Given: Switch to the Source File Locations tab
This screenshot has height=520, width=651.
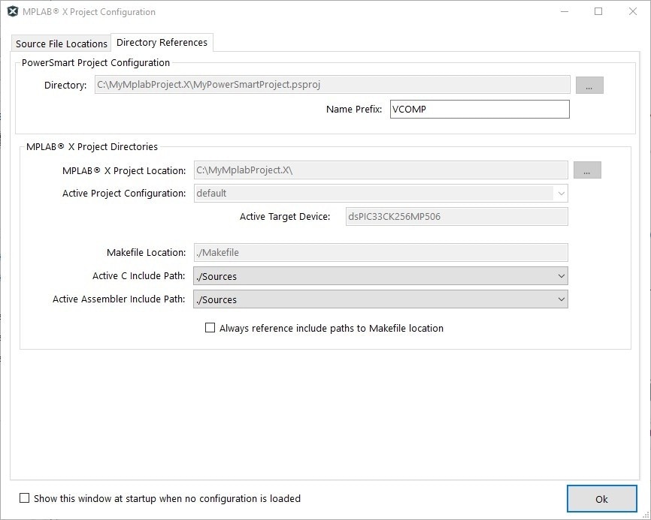Looking at the screenshot, I should (x=62, y=44).
